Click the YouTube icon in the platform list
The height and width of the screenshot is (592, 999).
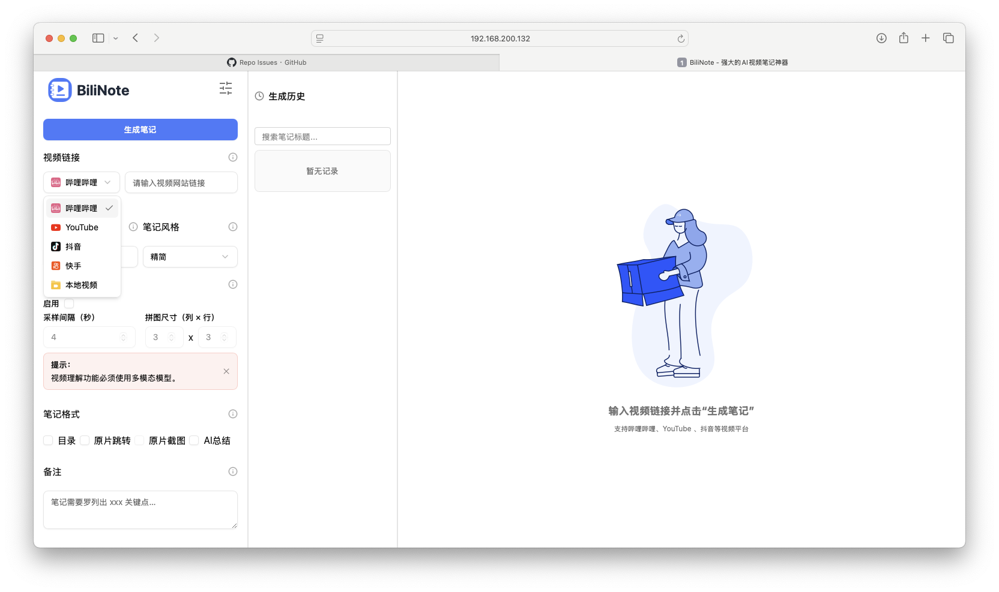click(x=56, y=227)
